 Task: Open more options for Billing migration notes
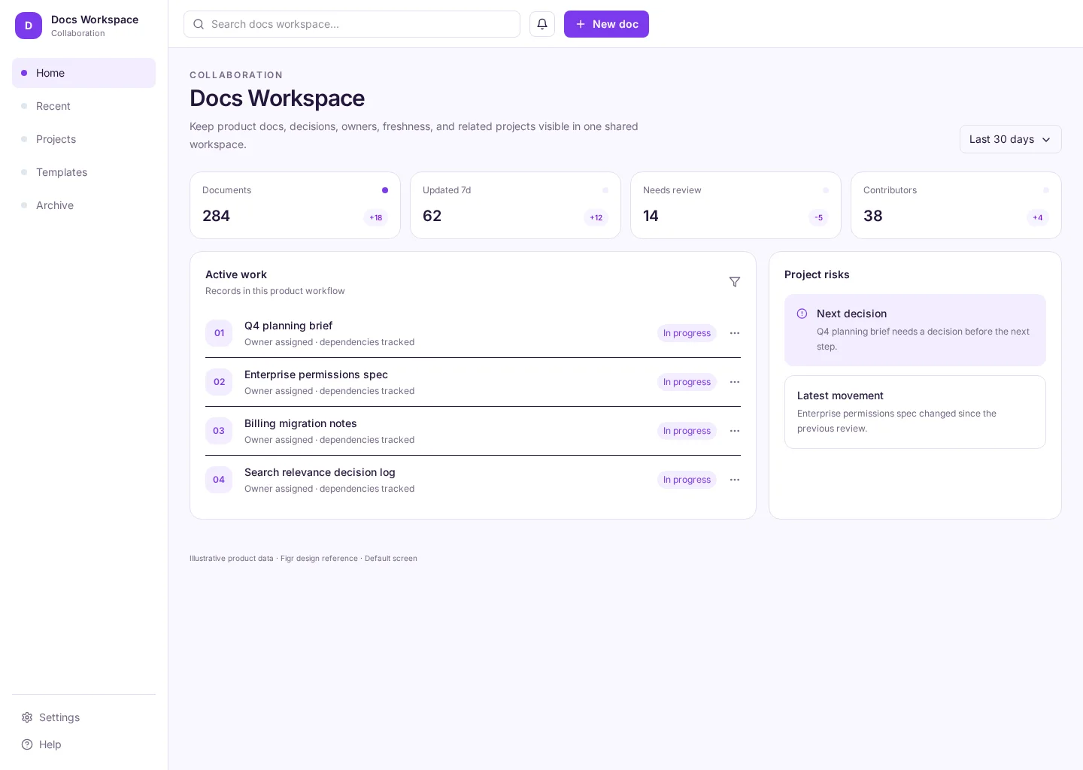(735, 431)
